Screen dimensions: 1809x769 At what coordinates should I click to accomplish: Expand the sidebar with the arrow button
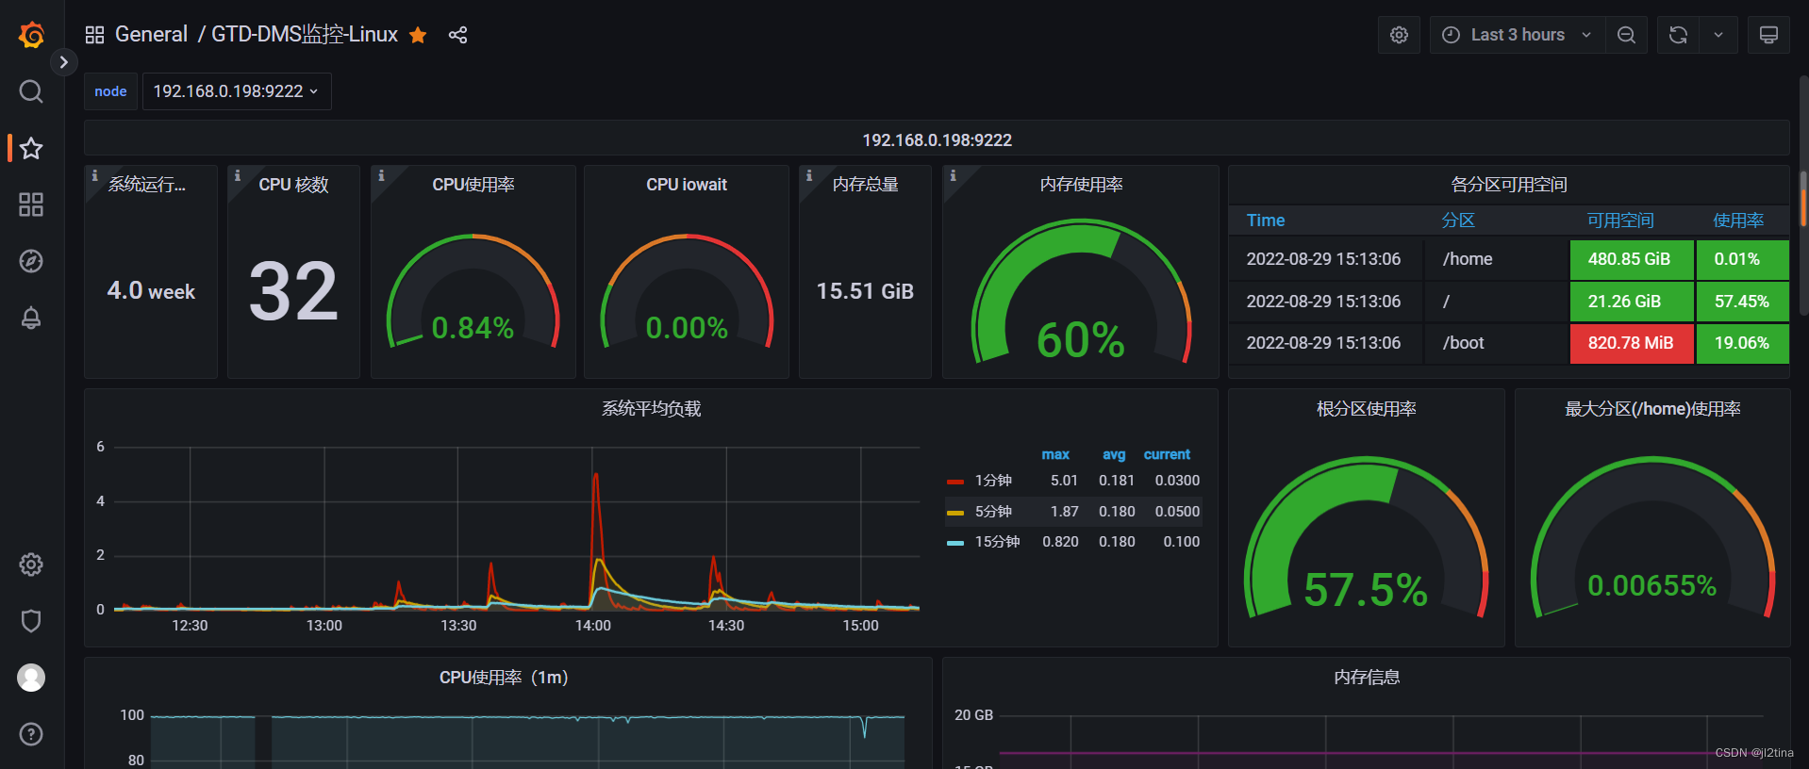pos(63,62)
